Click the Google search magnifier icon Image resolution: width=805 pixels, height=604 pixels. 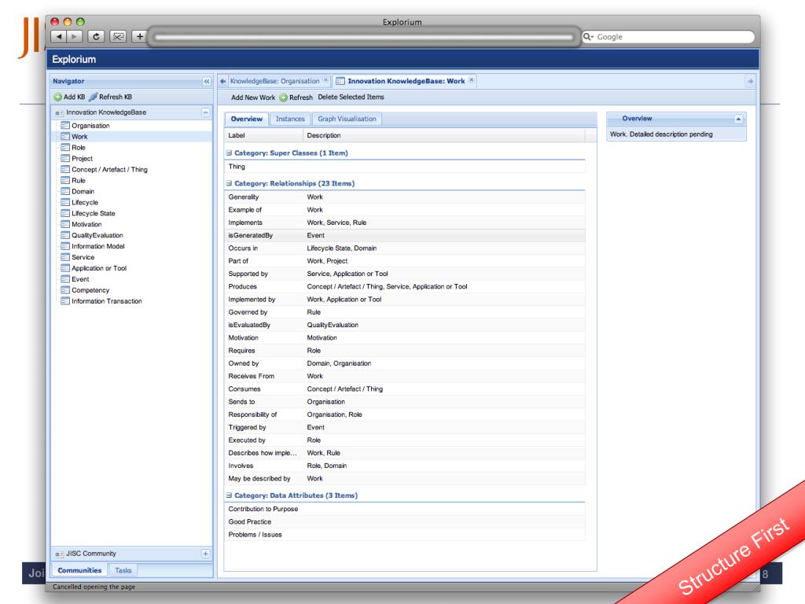pos(588,36)
